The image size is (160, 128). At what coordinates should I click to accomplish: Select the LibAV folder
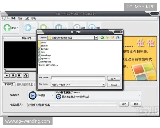tap(42, 42)
